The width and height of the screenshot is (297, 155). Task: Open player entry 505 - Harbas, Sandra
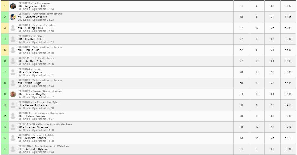(x=31, y=116)
